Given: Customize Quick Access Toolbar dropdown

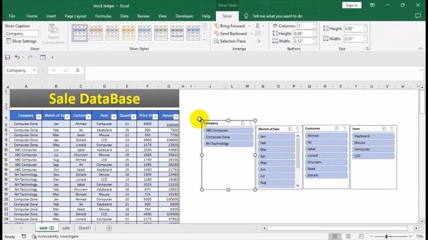Looking at the screenshot, I should coord(52,57).
